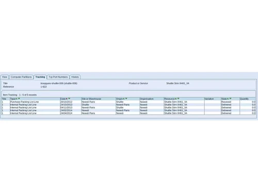Screen dimensions: 258x193
Task: Open the Computer Partitions tab
Action: (x=21, y=77)
